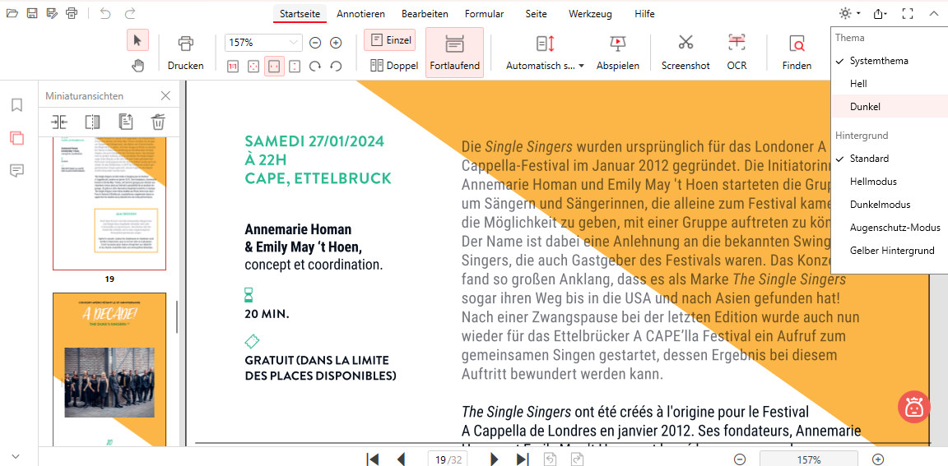Viewport: 948px width, 466px height.
Task: Select the page 19 thumbnail
Action: point(109,203)
